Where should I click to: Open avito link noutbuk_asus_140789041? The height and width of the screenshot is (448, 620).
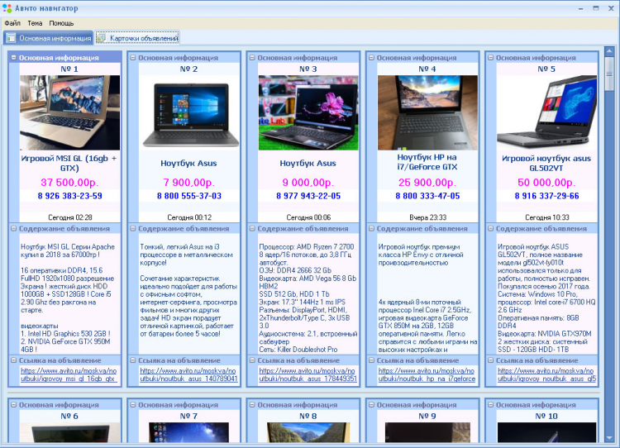pos(188,374)
